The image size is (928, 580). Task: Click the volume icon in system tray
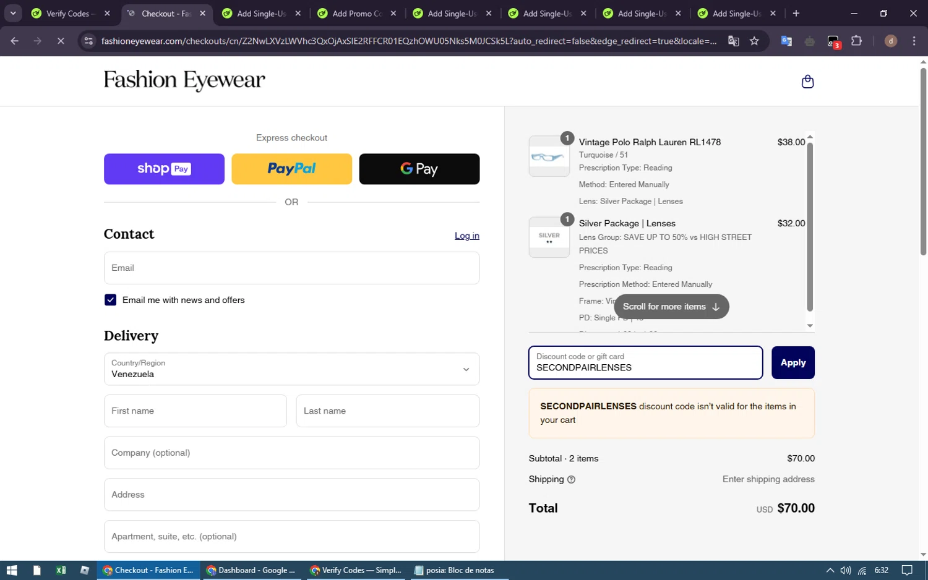846,570
